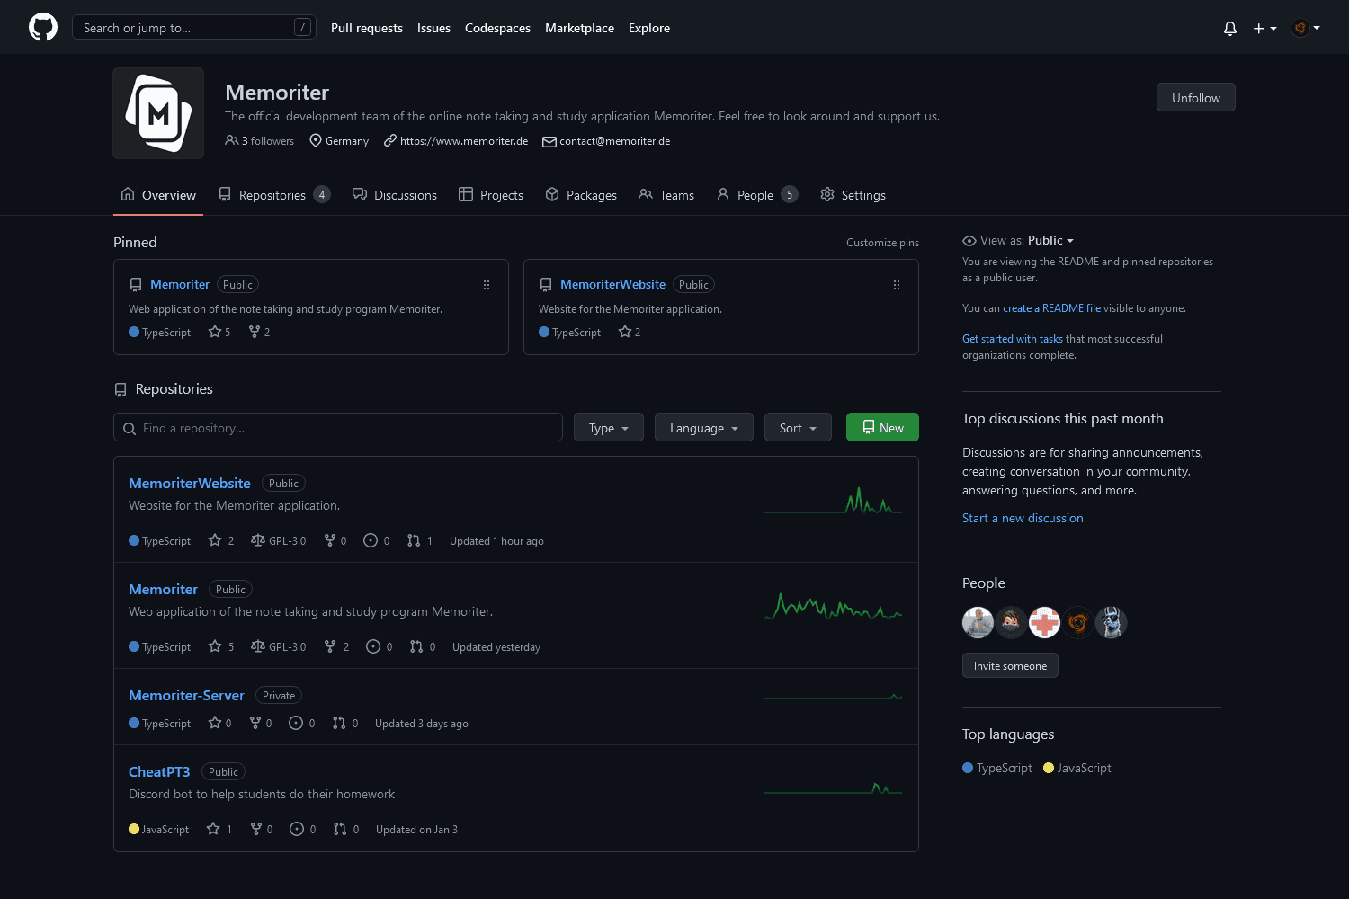Click the Unfollow button

[1195, 96]
